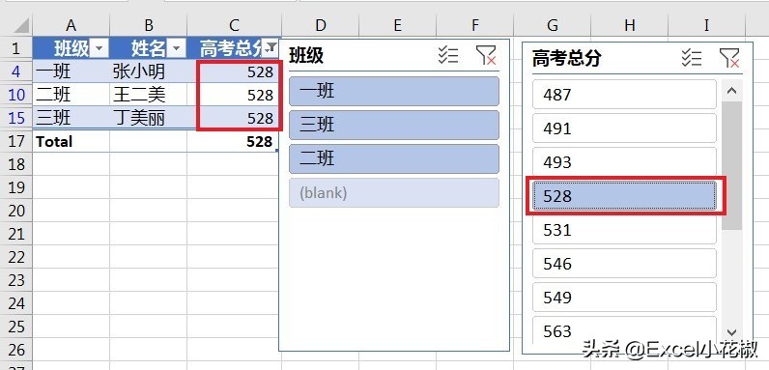Toggle multi-select in 高考总分 slicer

point(692,58)
